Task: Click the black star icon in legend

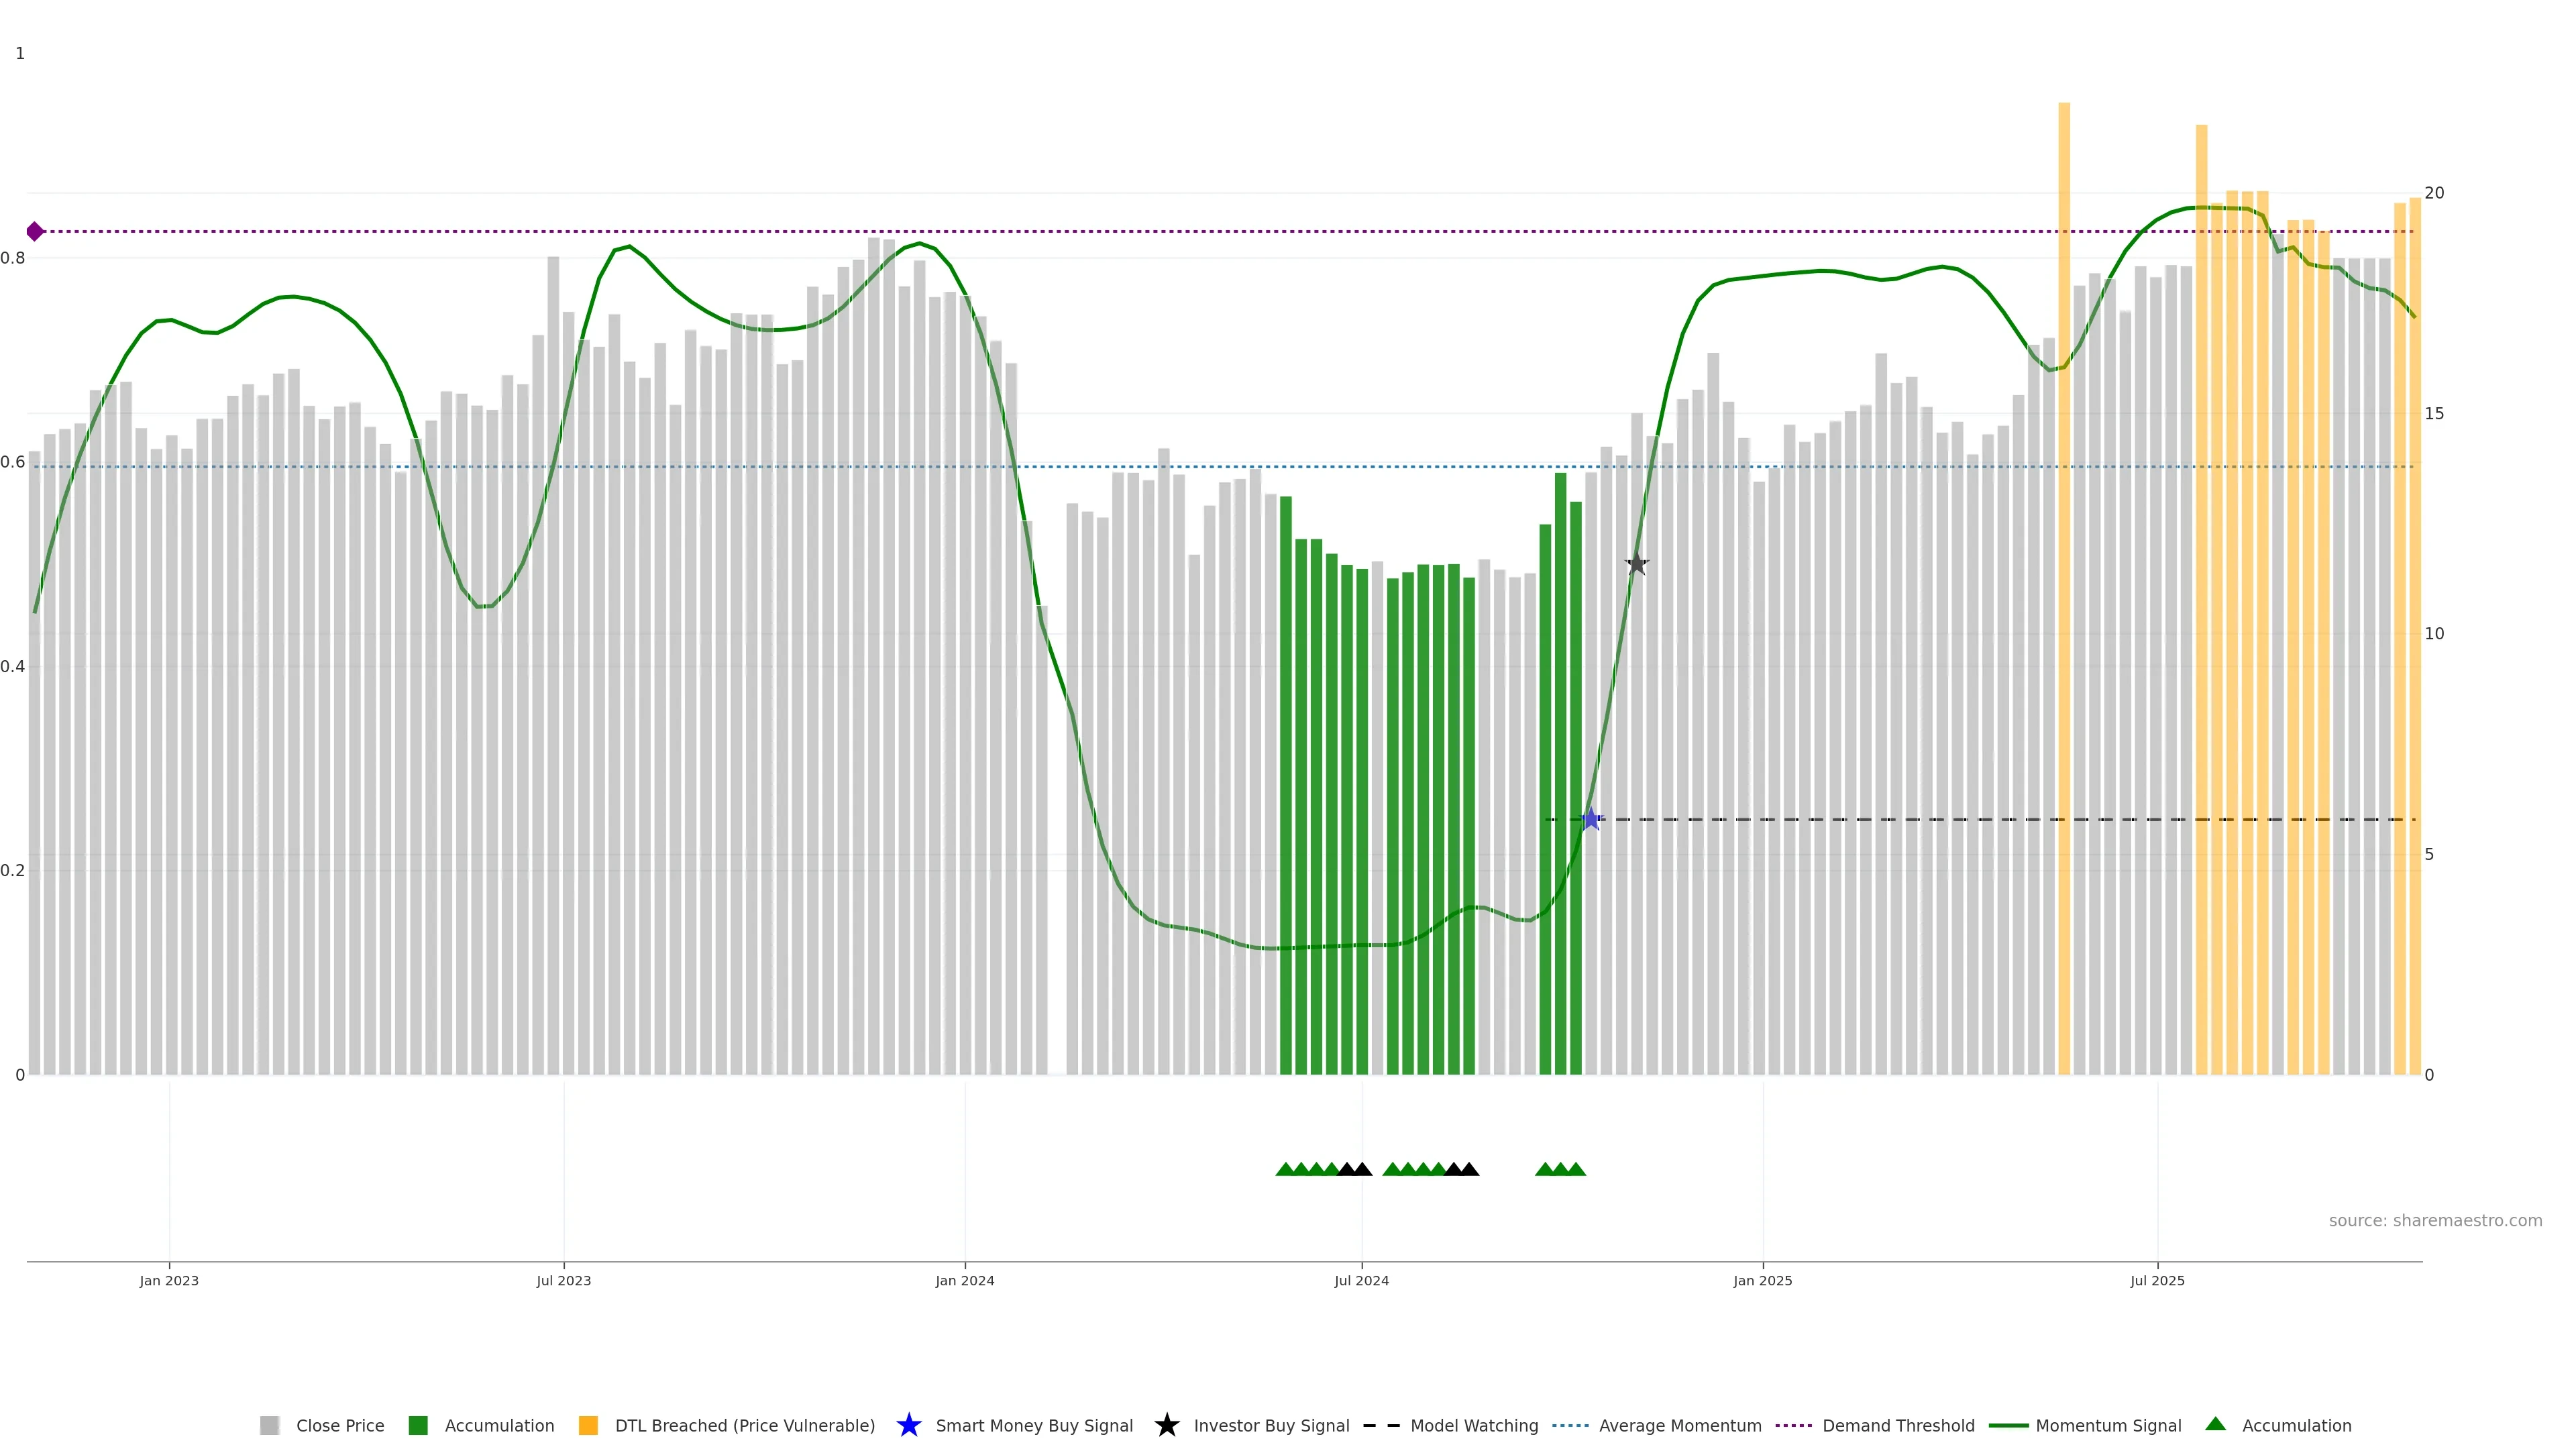Action: 1166,1425
